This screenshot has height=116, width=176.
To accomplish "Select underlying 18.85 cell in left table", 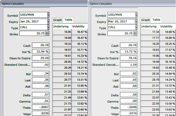I will point(62,32).
